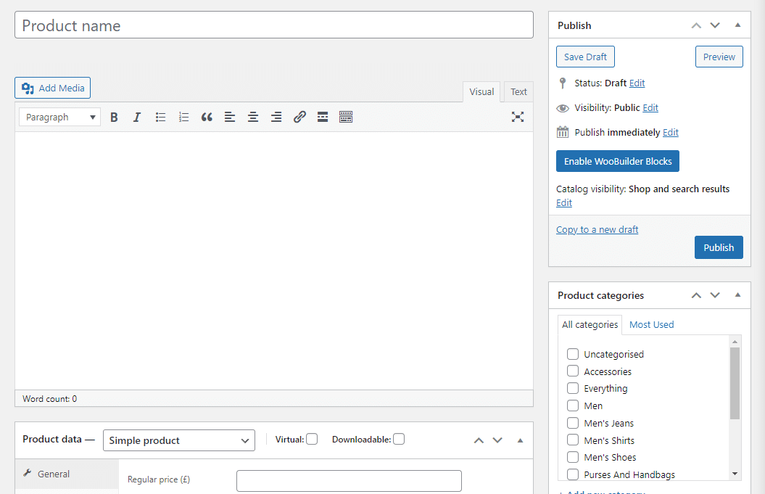Edit the publish immediately date
This screenshot has width=765, height=494.
(670, 132)
